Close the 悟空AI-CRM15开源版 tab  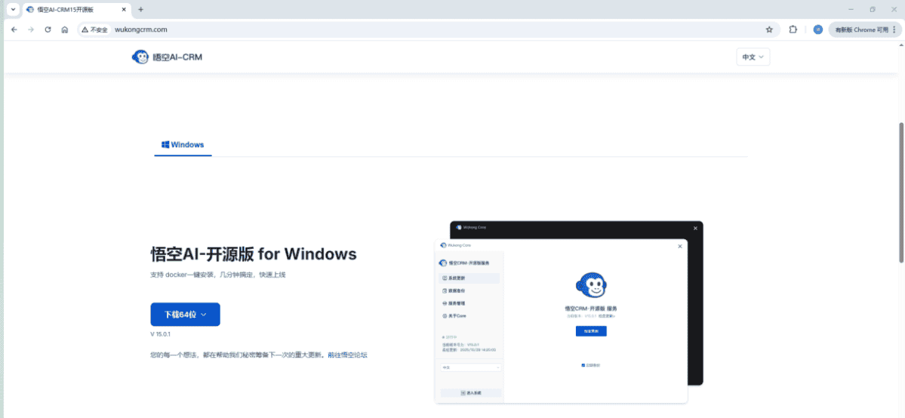coord(124,9)
